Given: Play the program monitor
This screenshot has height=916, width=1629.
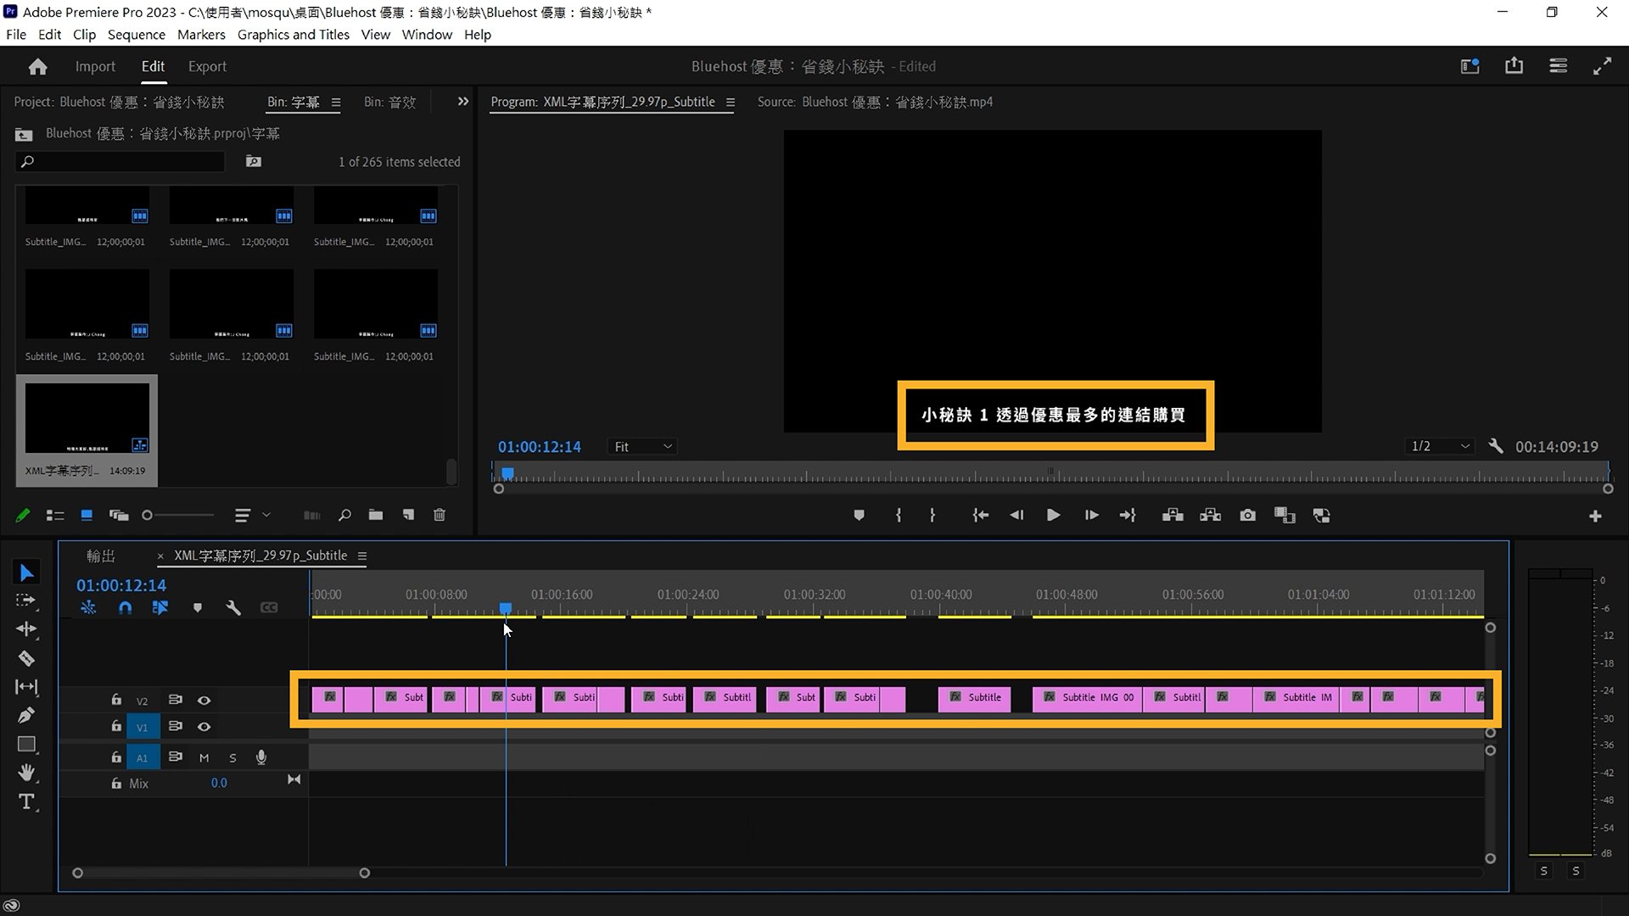Looking at the screenshot, I should pyautogui.click(x=1053, y=515).
